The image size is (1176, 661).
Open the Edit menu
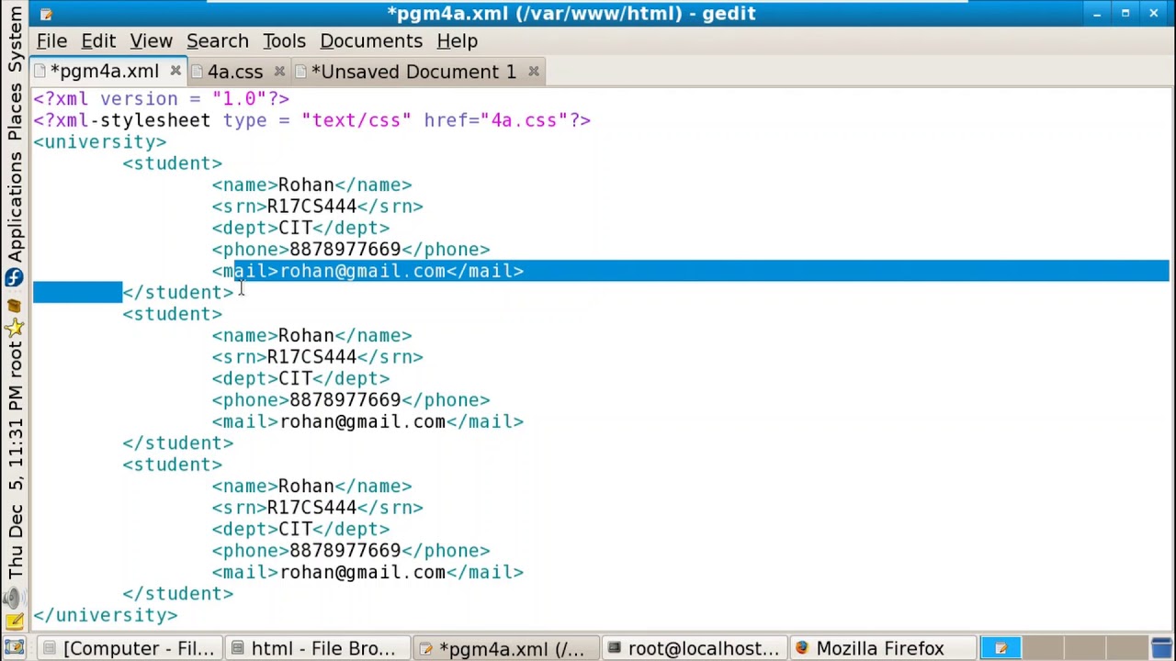[98, 41]
